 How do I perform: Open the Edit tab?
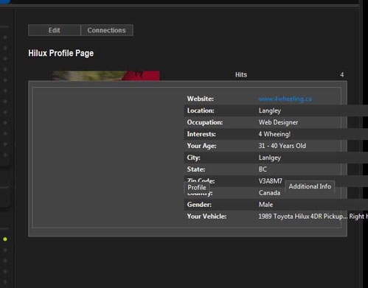(55, 30)
